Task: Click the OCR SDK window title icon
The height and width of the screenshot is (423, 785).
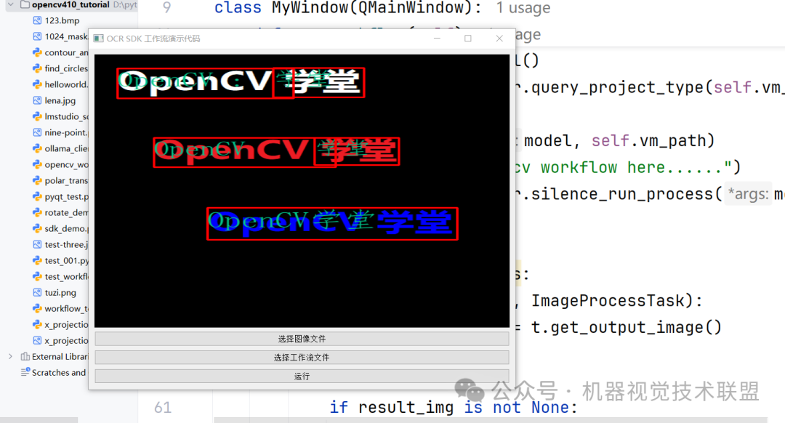Action: [99, 39]
